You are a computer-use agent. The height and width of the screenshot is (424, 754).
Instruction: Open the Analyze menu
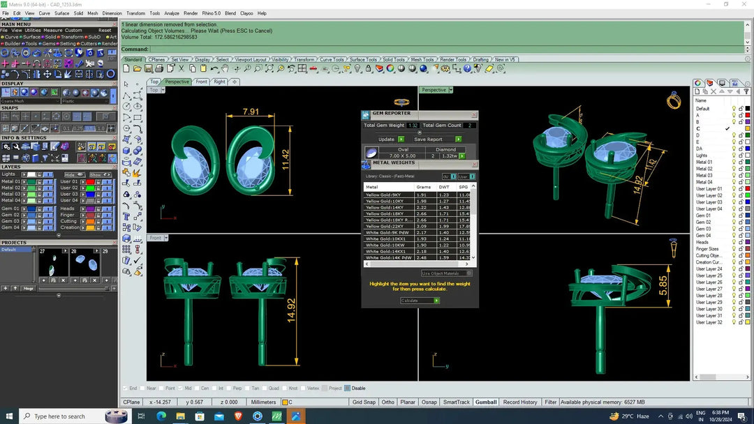coord(172,13)
